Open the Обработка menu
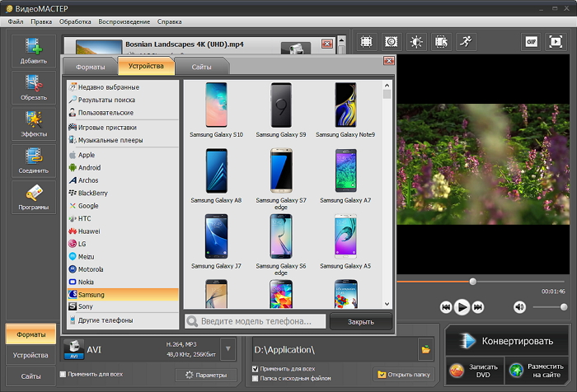The width and height of the screenshot is (577, 392). (x=75, y=21)
